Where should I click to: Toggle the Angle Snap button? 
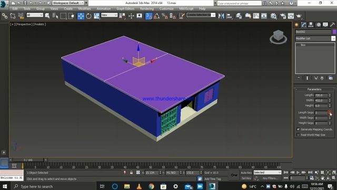pos(157,16)
